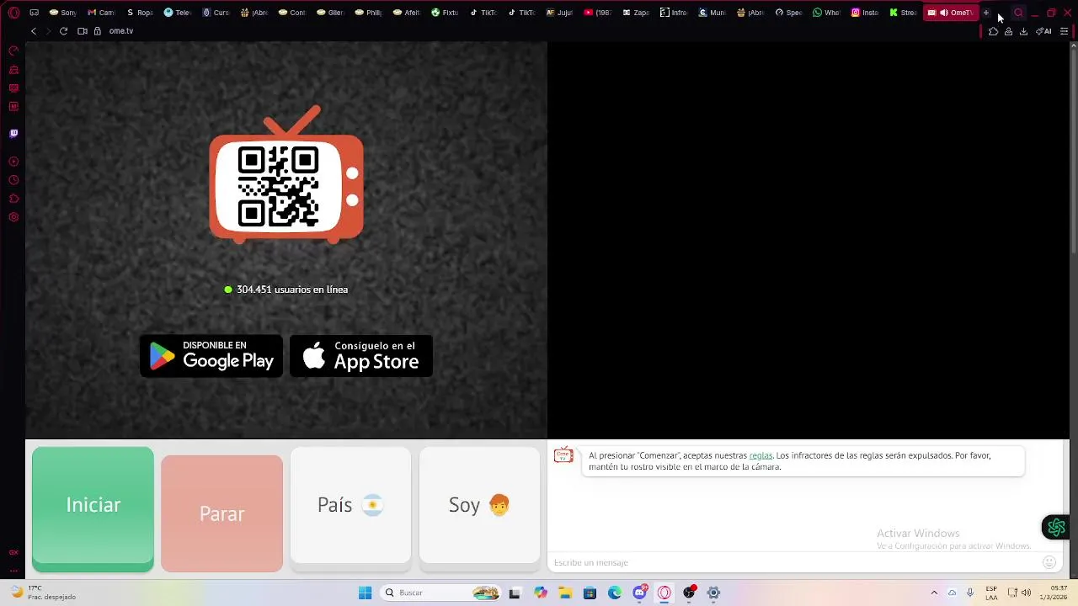Open Microsoft Store from taskbar
This screenshot has width=1078, height=606.
(590, 593)
